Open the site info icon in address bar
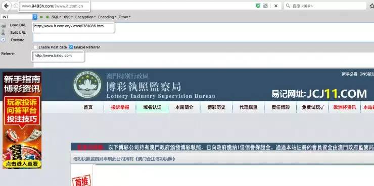The width and height of the screenshot is (374, 186). 16,6
